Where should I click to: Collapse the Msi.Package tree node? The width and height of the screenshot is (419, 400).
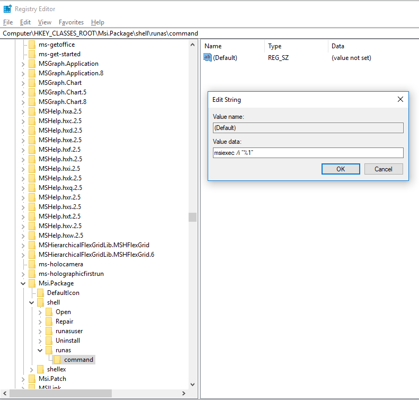[x=23, y=283]
